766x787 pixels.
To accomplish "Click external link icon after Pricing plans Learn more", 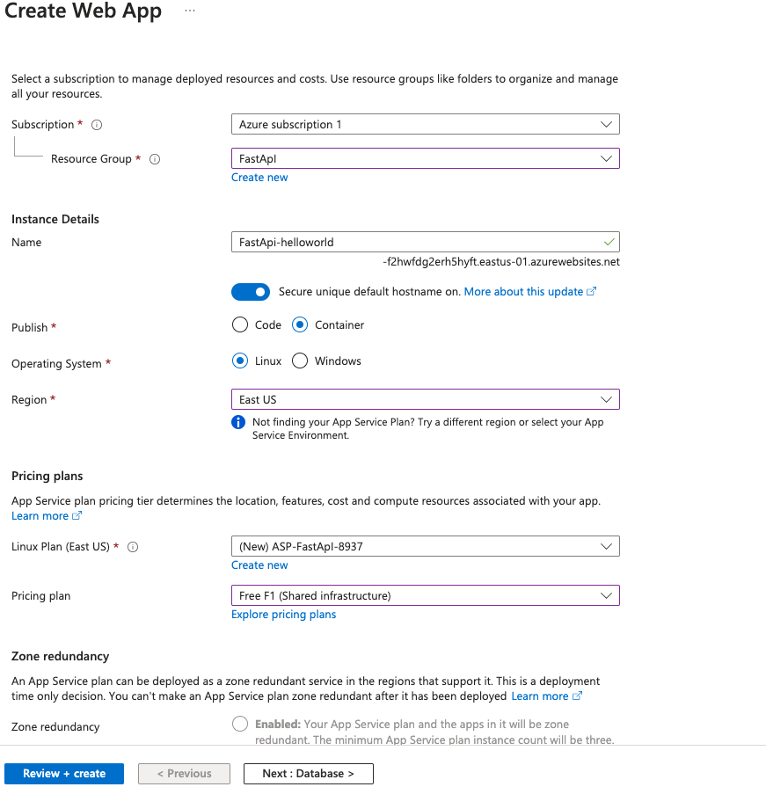I will pos(77,516).
